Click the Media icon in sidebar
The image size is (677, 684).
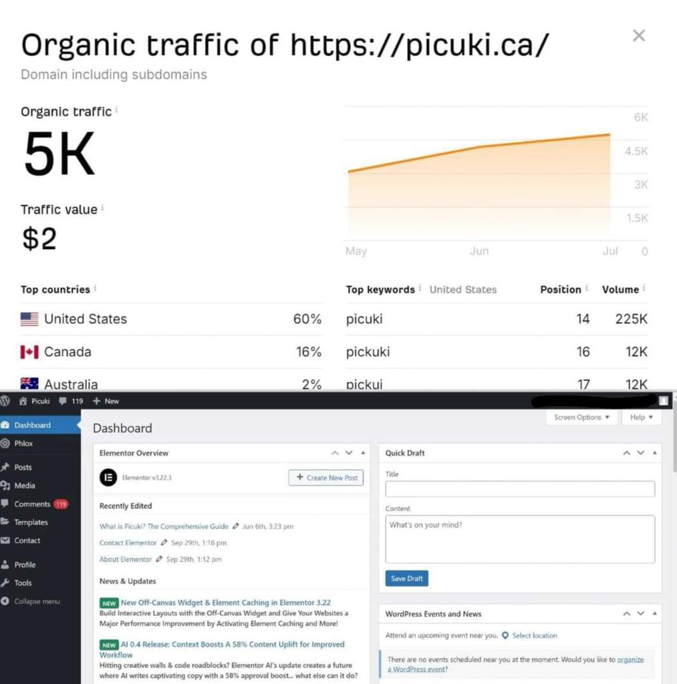pyautogui.click(x=5, y=486)
